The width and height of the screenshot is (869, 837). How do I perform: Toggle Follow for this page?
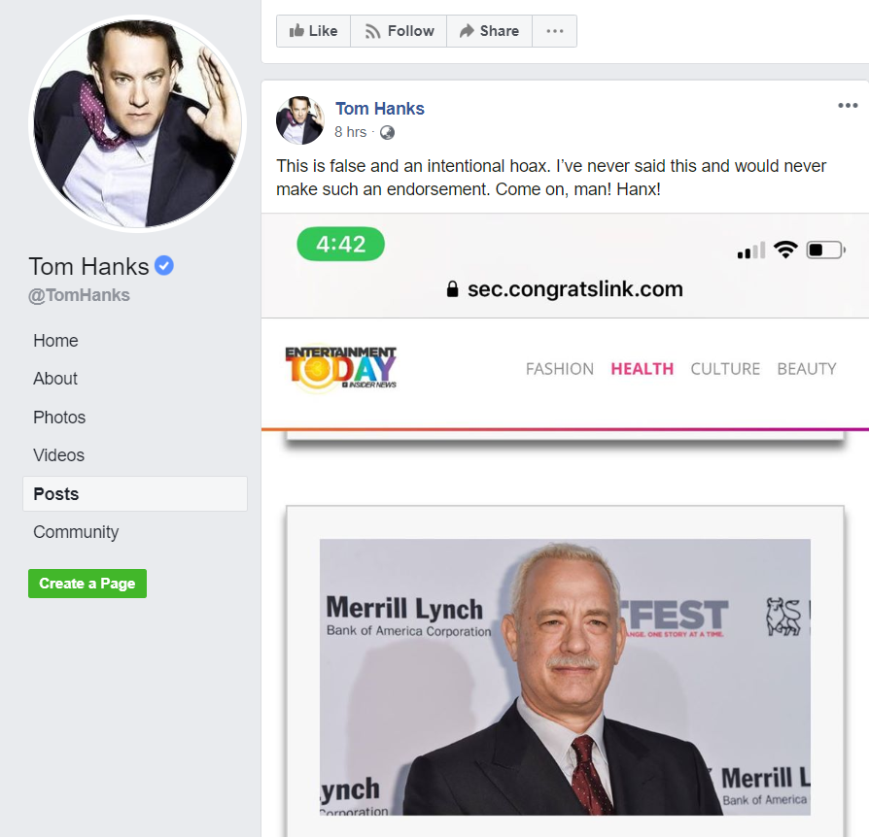pyautogui.click(x=399, y=30)
